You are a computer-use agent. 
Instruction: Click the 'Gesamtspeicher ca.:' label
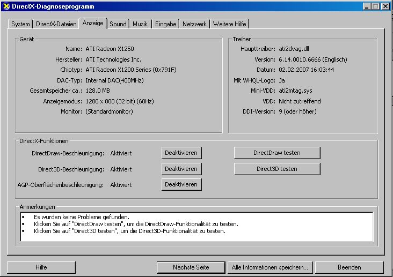coord(56,91)
